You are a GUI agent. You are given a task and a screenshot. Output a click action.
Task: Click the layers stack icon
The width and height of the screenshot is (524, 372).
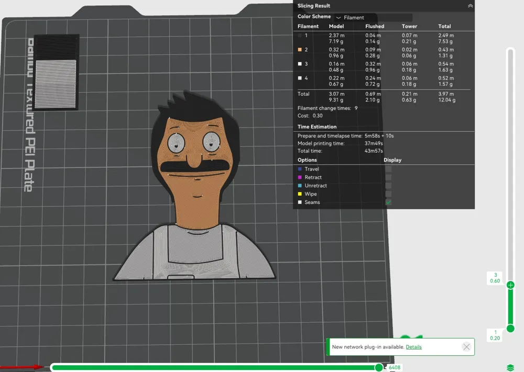(x=510, y=367)
